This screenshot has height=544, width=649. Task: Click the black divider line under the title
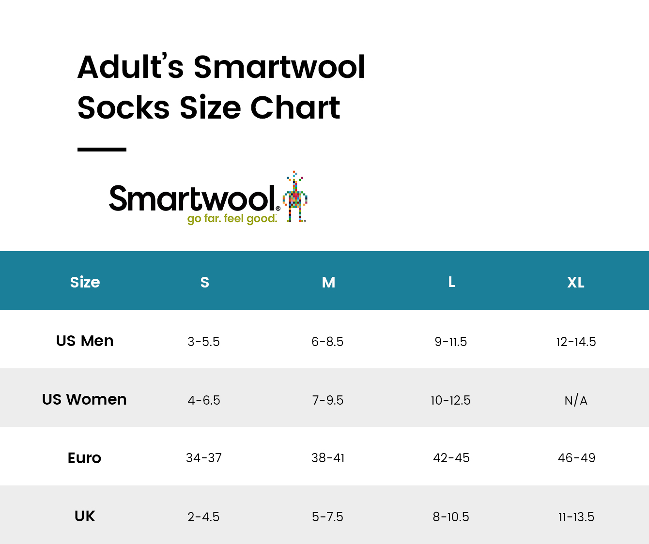pyautogui.click(x=102, y=150)
